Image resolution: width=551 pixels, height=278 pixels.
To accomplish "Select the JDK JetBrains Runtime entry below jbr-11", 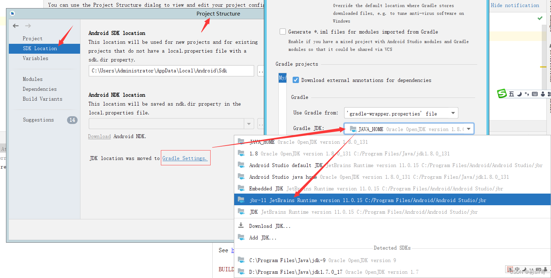I will (x=392, y=212).
